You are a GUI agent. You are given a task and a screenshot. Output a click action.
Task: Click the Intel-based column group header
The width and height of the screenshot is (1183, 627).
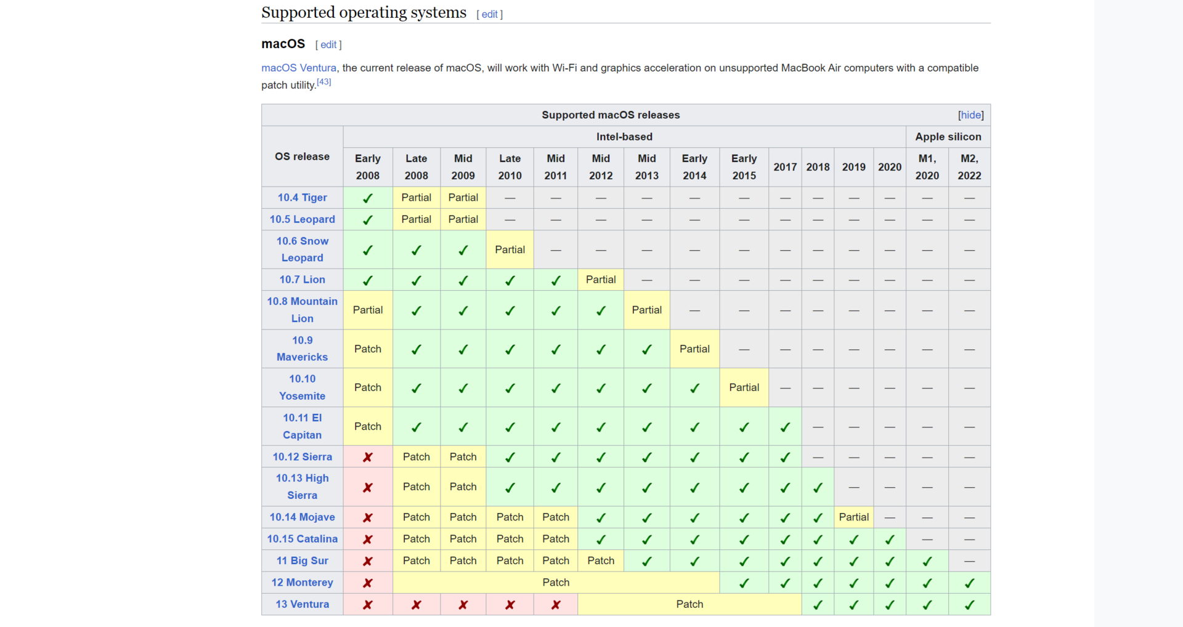pyautogui.click(x=624, y=137)
